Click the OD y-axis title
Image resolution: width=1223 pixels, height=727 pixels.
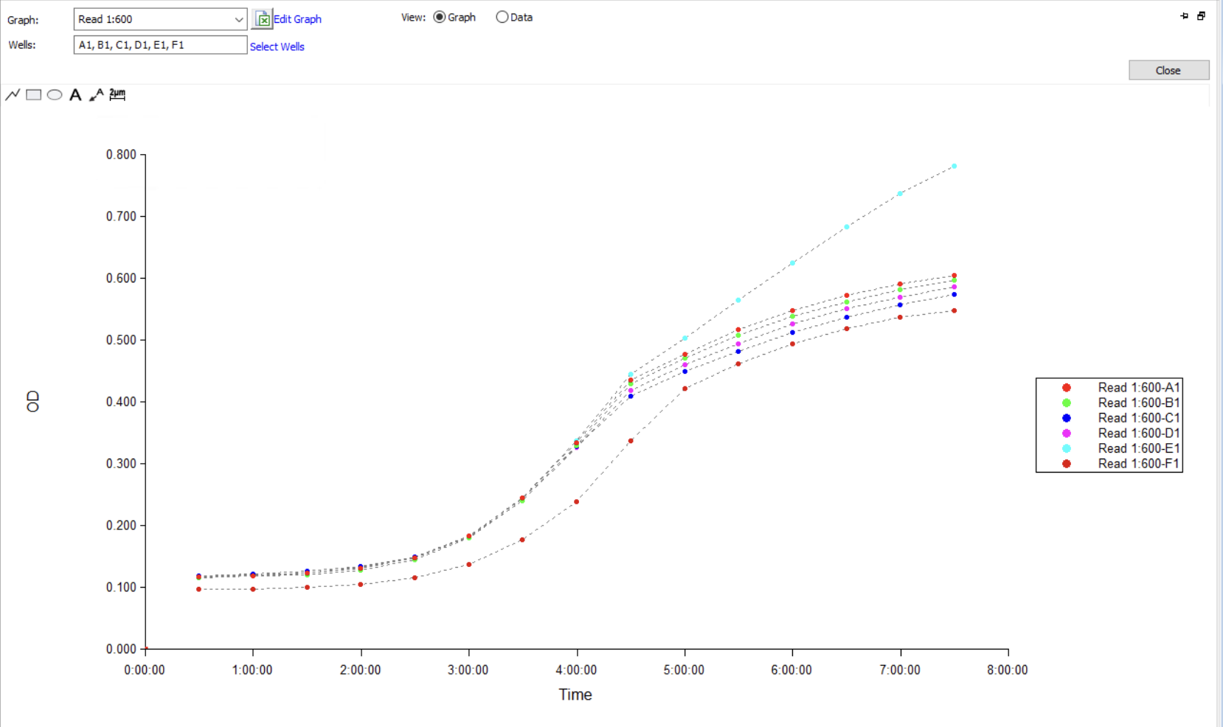click(x=32, y=402)
